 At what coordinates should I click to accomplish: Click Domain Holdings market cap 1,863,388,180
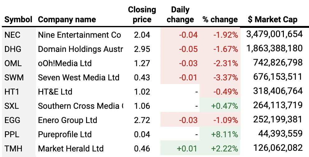click(274, 49)
